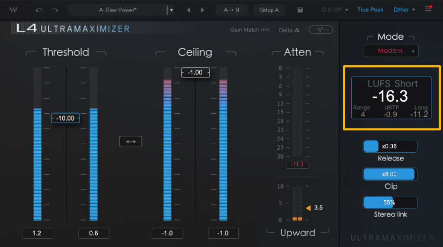Open the Dither options menu

(404, 10)
